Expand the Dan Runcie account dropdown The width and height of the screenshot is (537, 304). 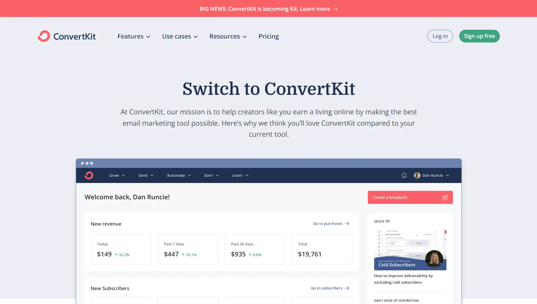click(x=431, y=175)
